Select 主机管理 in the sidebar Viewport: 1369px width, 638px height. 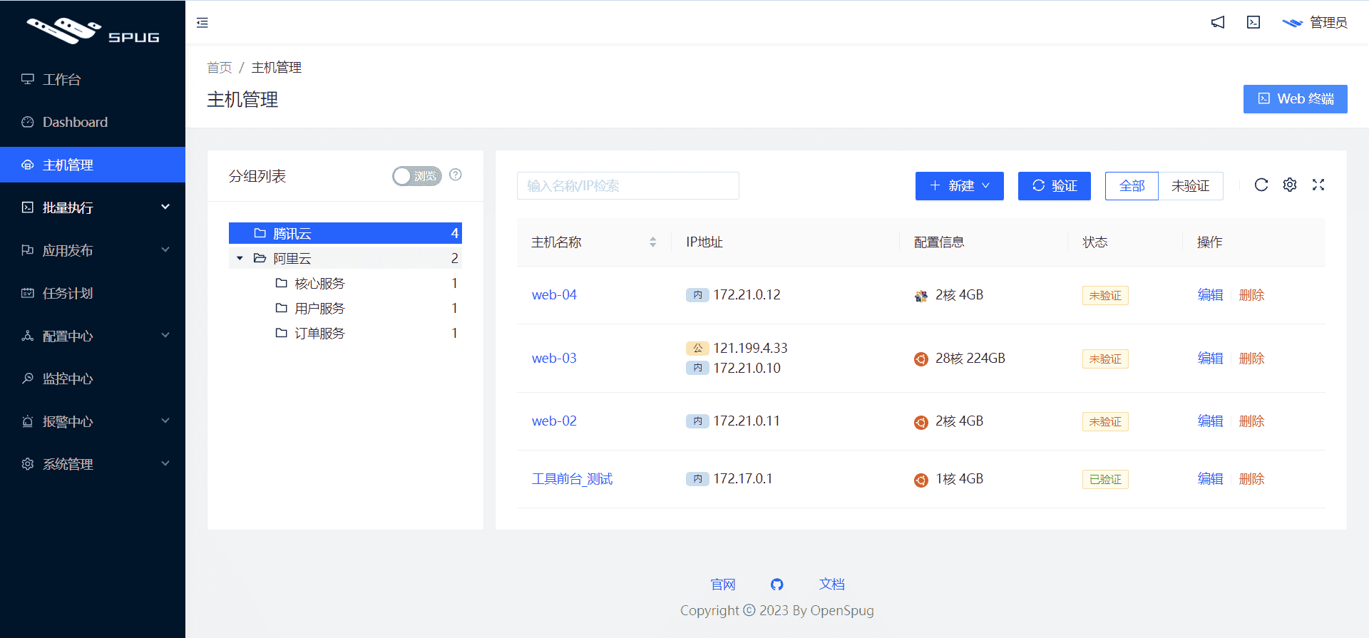pos(93,165)
